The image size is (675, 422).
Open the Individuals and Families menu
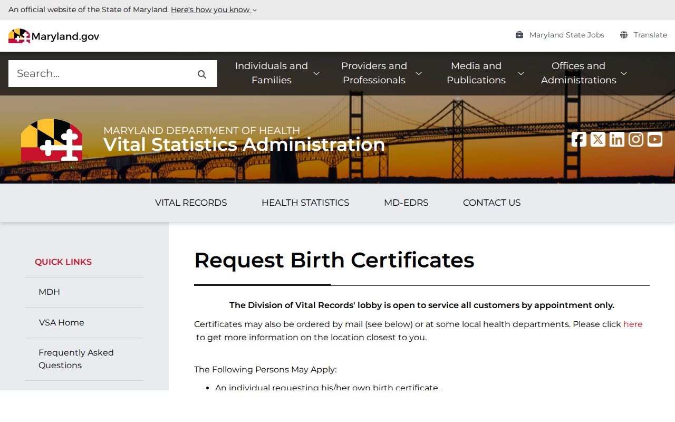tap(272, 73)
